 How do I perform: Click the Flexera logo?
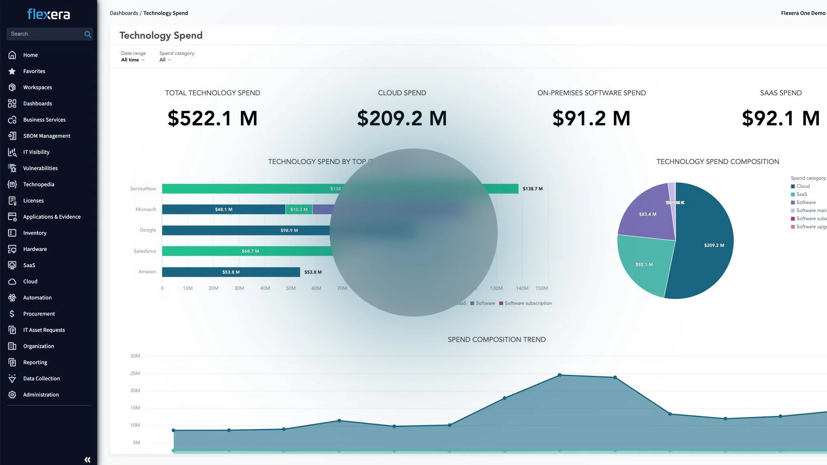click(48, 14)
